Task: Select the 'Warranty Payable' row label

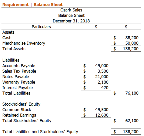Action: point(19,82)
